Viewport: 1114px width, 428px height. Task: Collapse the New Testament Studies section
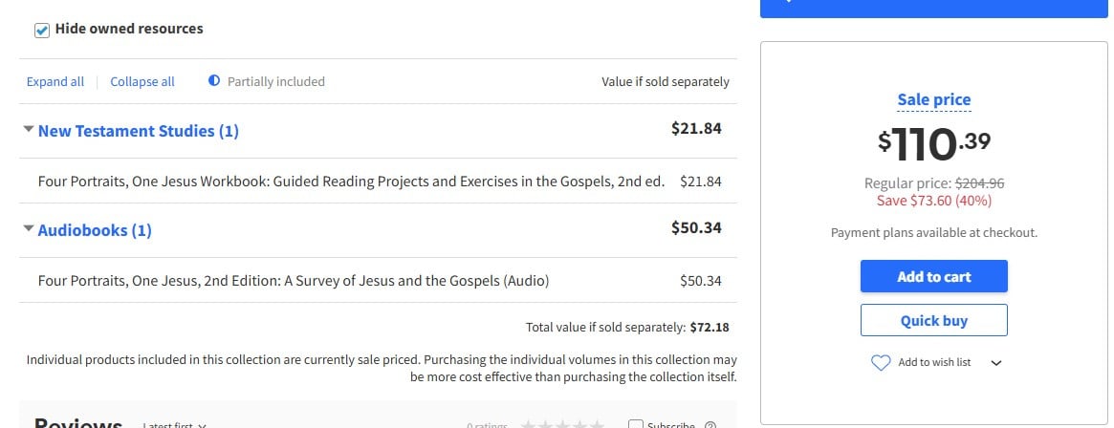[x=28, y=130]
